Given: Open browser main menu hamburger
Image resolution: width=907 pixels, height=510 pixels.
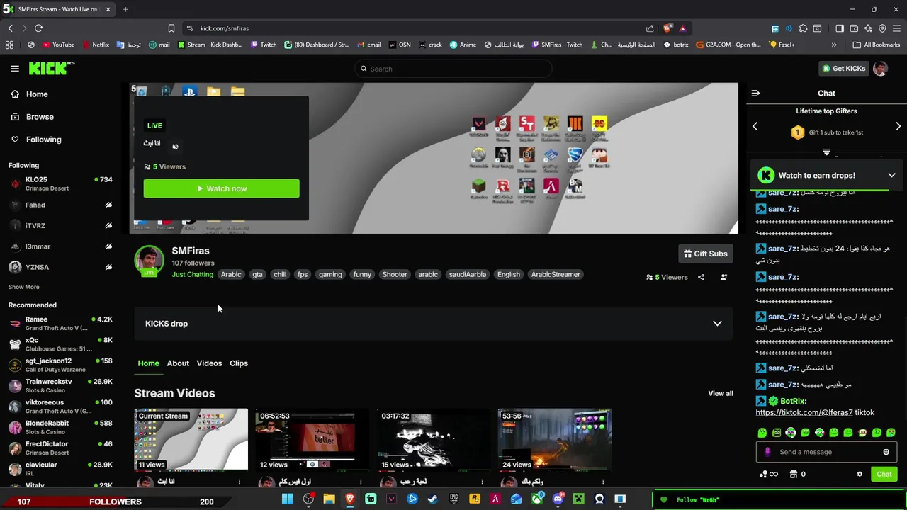Looking at the screenshot, I should click(x=896, y=28).
